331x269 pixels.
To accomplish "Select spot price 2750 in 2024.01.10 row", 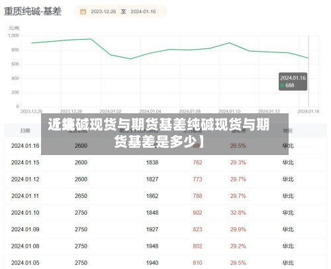I will [x=81, y=213].
